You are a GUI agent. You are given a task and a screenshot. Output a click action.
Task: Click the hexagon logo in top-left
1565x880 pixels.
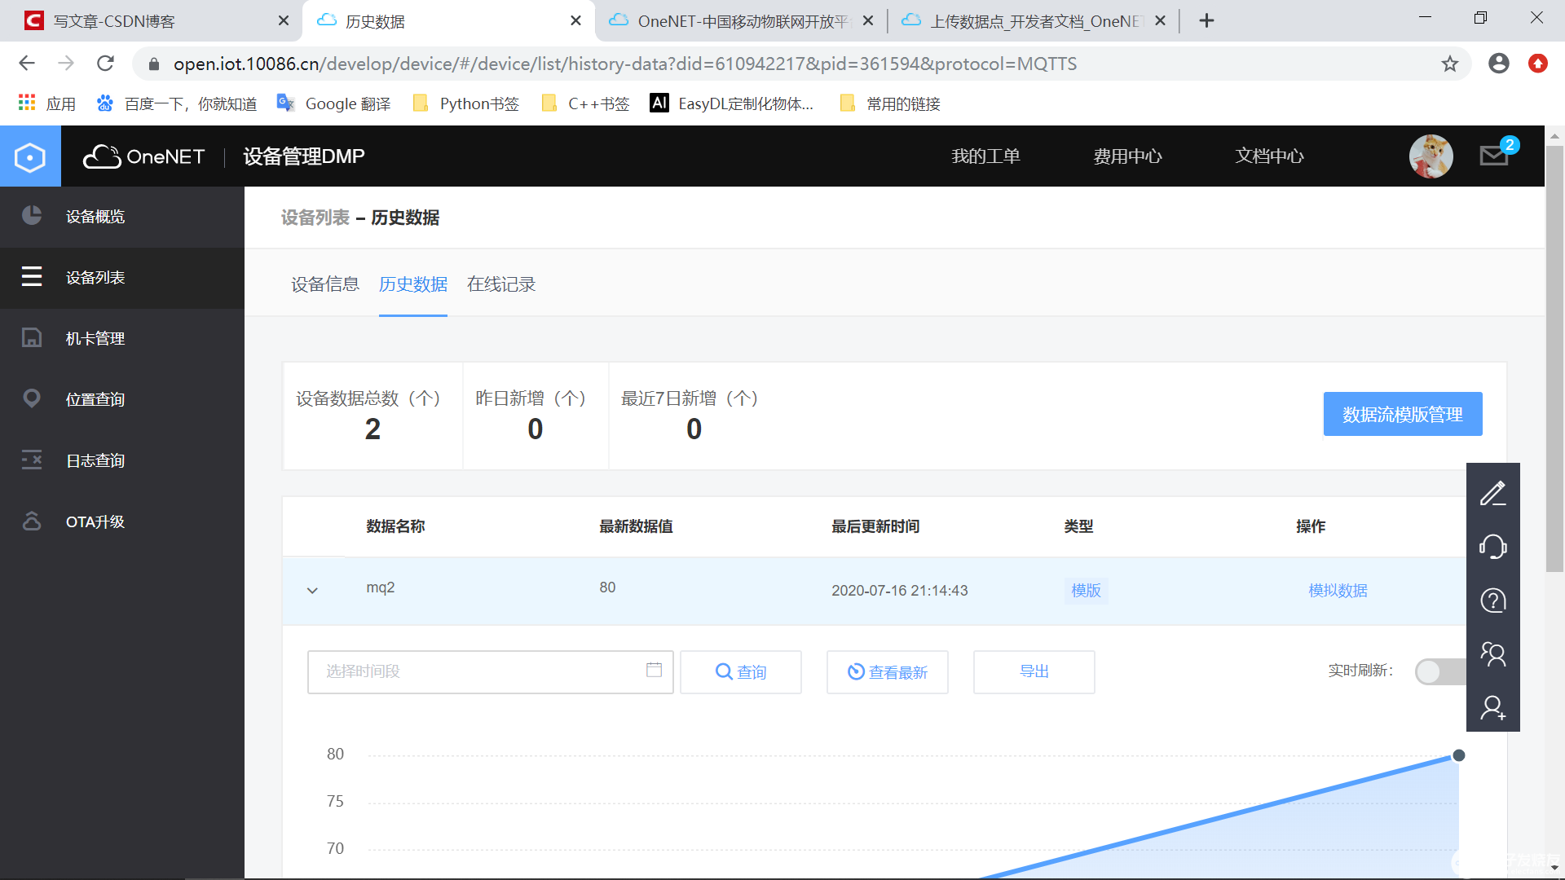(30, 156)
